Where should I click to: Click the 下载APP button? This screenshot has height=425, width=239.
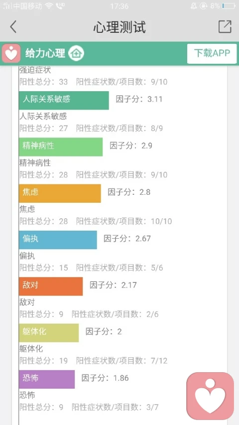212,53
